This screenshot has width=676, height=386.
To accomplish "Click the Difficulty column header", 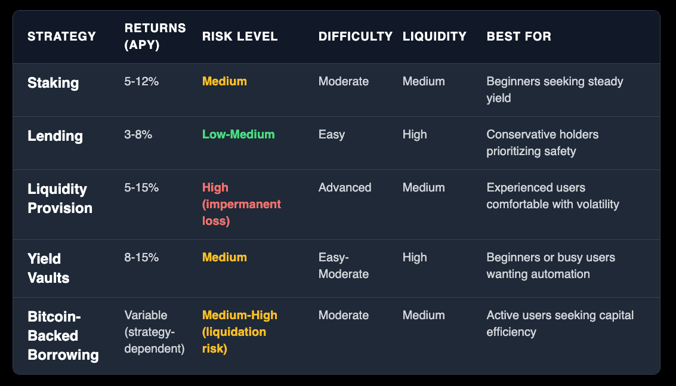I will point(355,36).
